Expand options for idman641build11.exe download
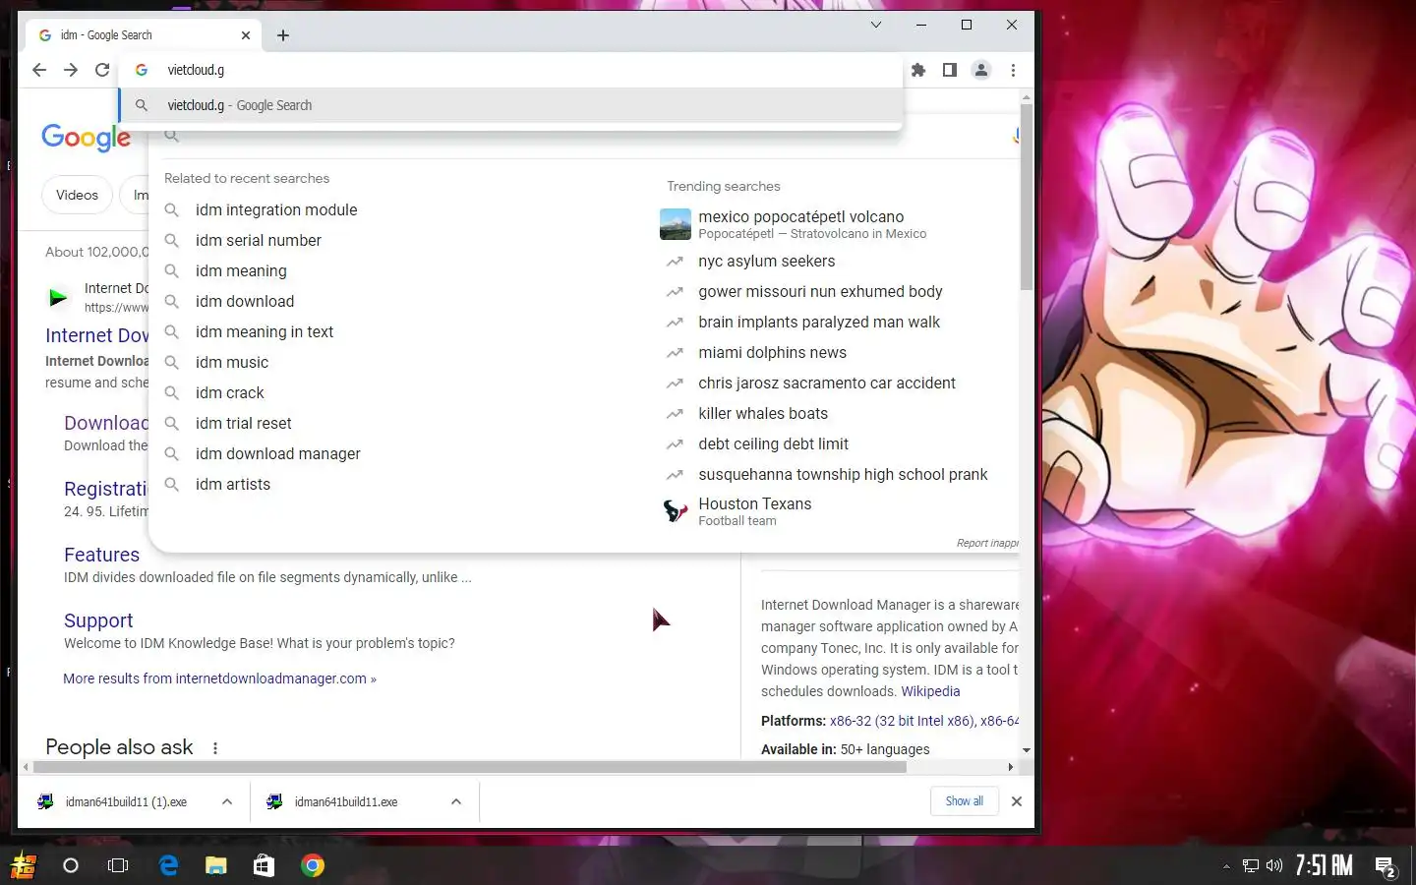The width and height of the screenshot is (1416, 885). (456, 801)
